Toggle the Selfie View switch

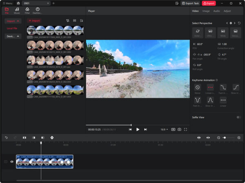(x=238, y=118)
